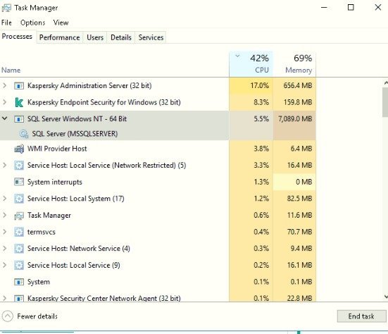Click the SQL Server (MSSQLSERVER) service gear icon

(x=24, y=134)
